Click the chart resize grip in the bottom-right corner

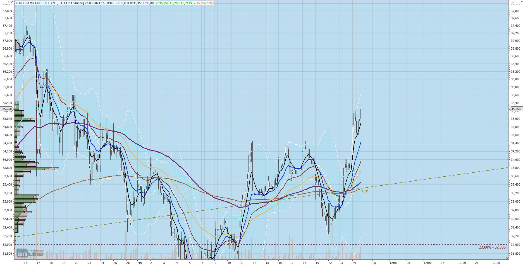pos(507,259)
